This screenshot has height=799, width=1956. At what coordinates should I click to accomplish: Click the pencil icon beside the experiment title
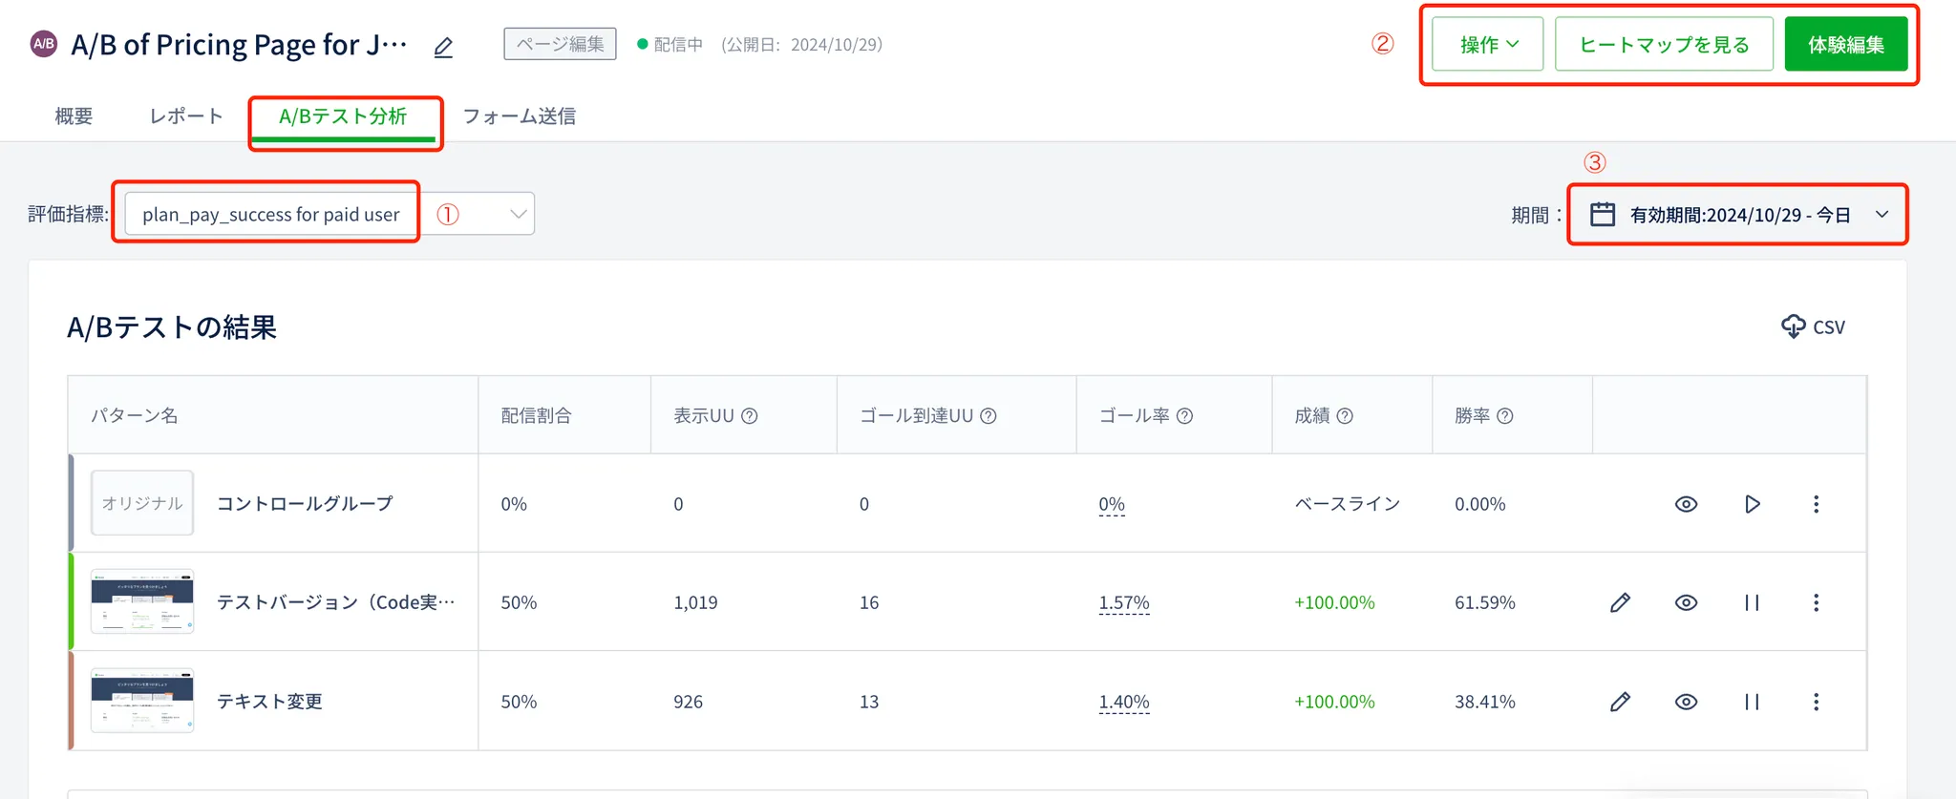pos(443,47)
